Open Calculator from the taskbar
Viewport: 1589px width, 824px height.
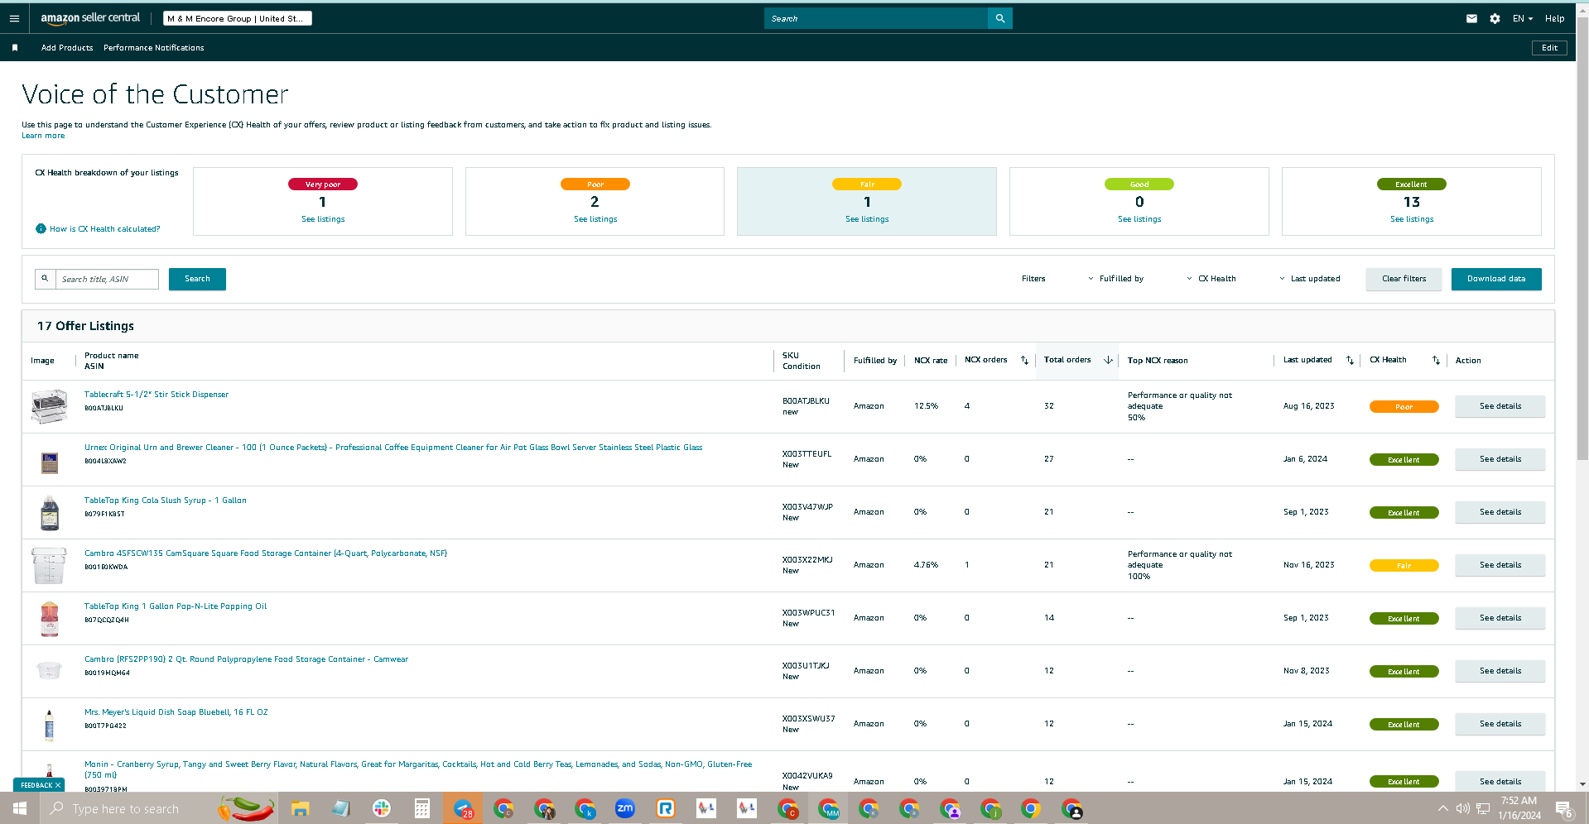(x=422, y=808)
